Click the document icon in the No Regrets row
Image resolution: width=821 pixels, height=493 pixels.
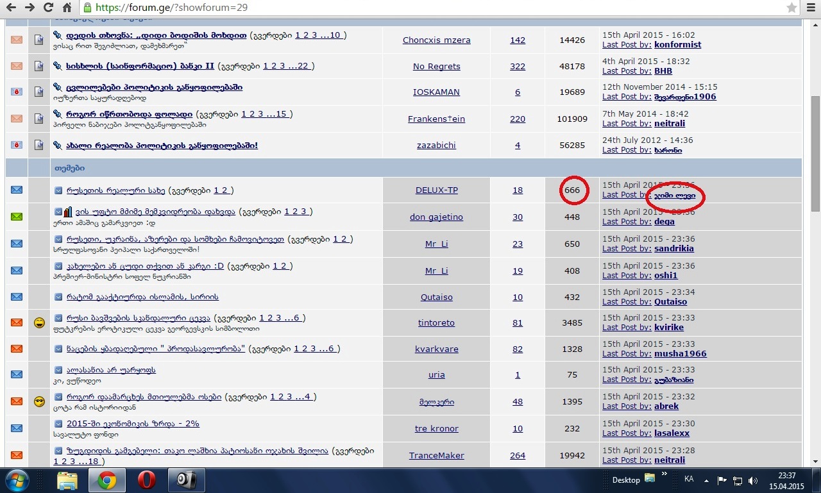[39, 66]
